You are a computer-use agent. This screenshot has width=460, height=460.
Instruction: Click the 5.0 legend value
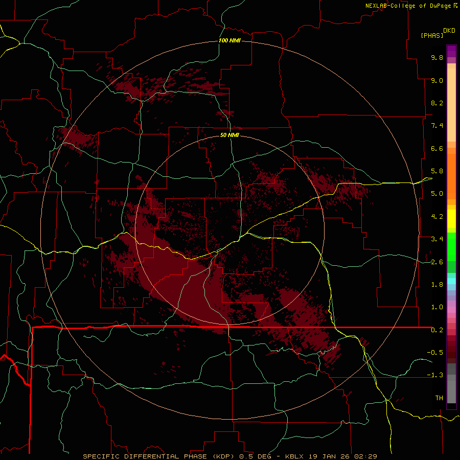click(437, 194)
